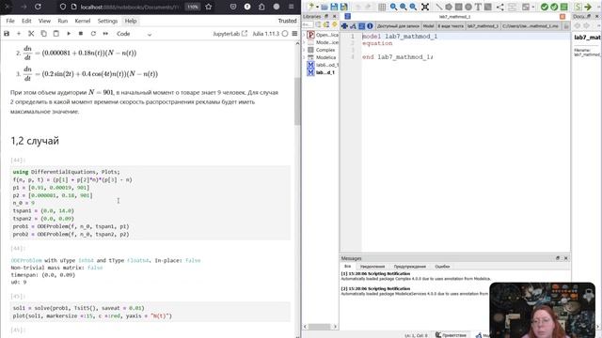Restart kernel and run all cells
This screenshot has height=338, width=602.
pyautogui.click(x=105, y=34)
